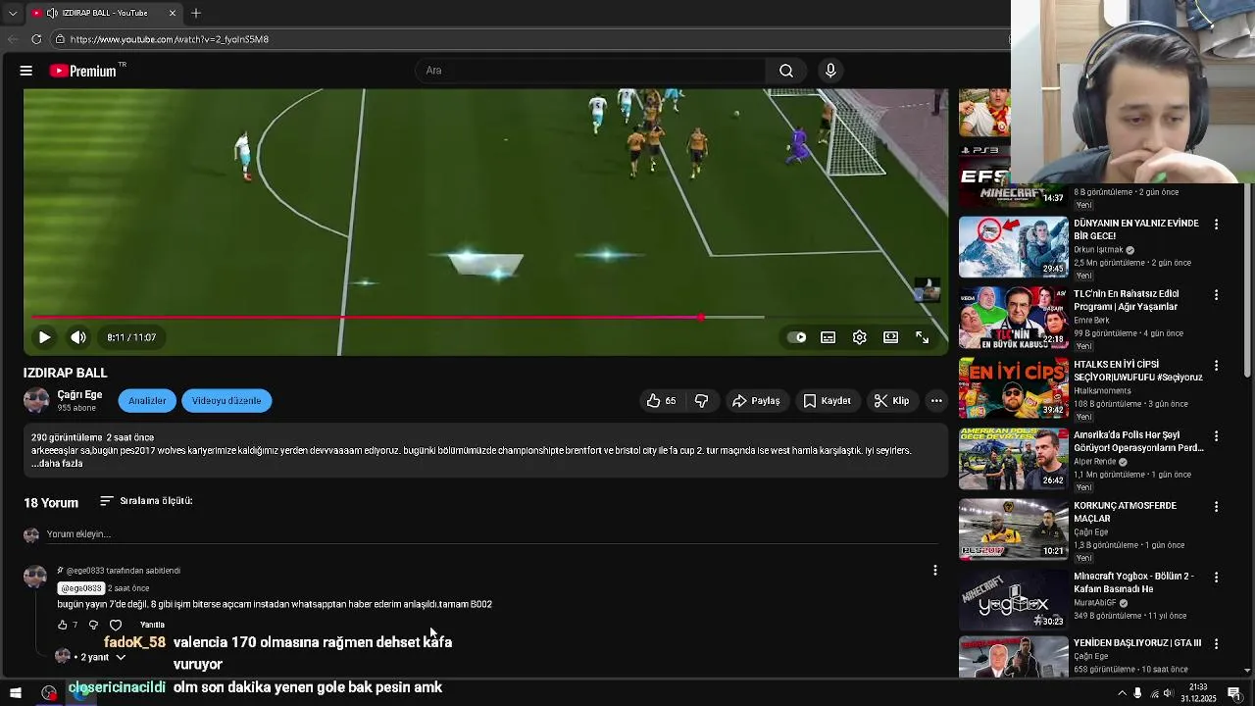Open Analizler analytics button
The width and height of the screenshot is (1255, 706).
(x=147, y=401)
